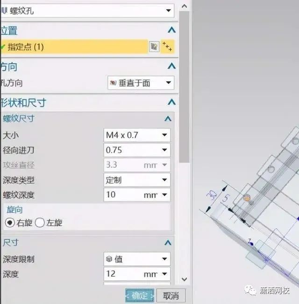
Task: Open the 深度类型 定制 dropdown
Action: coord(137,180)
